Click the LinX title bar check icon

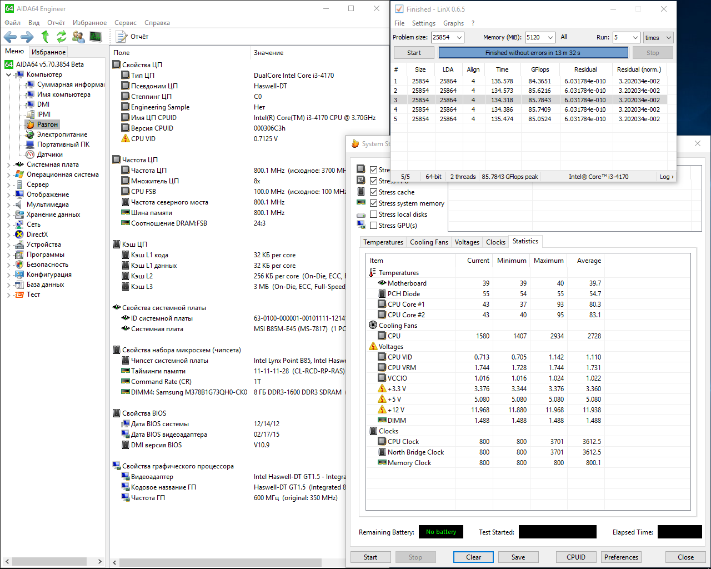399,9
